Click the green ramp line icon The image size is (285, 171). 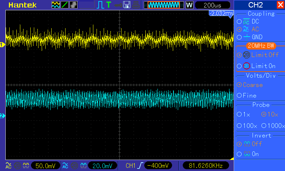click(64, 5)
